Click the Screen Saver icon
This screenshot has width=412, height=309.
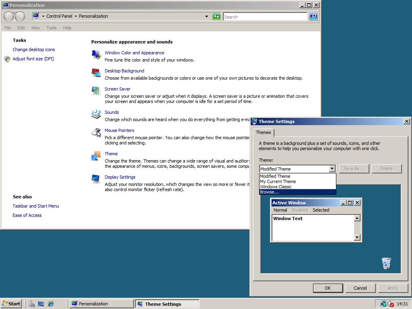click(x=96, y=91)
